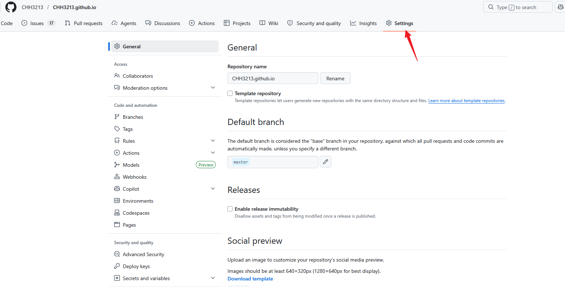Open the CHH3213.github.io repository breadcrumb link
This screenshot has height=287, width=565.
click(x=74, y=7)
